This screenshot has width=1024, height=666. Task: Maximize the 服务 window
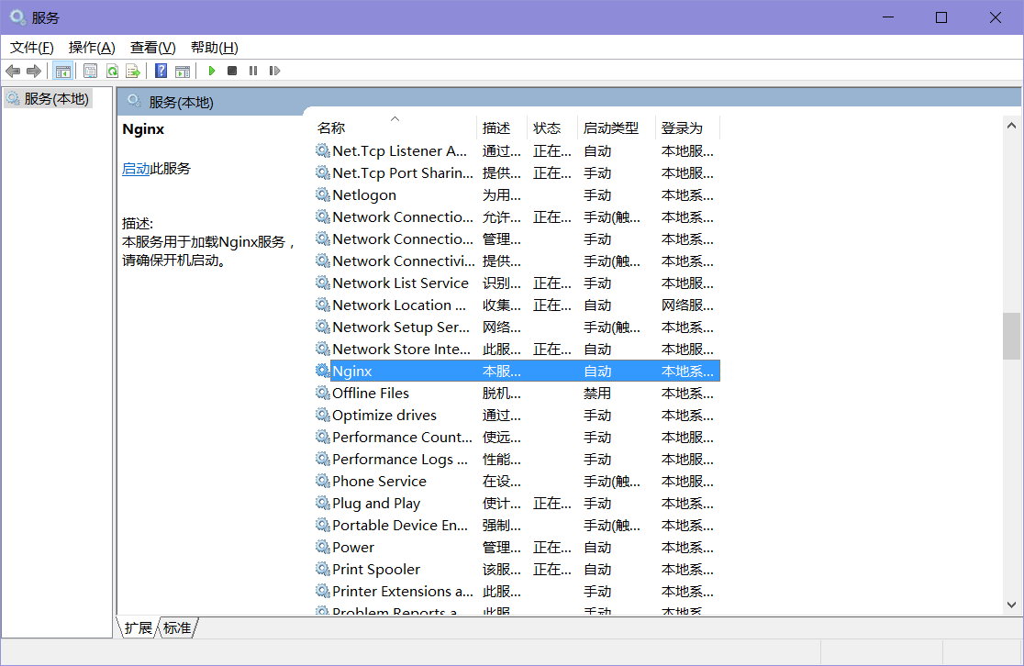tap(941, 17)
